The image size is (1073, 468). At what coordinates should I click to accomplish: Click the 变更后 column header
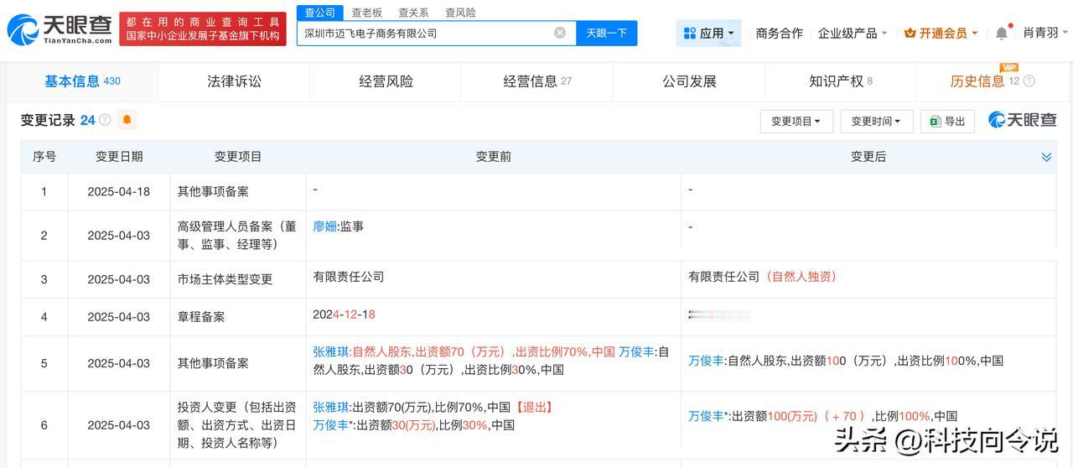tap(868, 157)
